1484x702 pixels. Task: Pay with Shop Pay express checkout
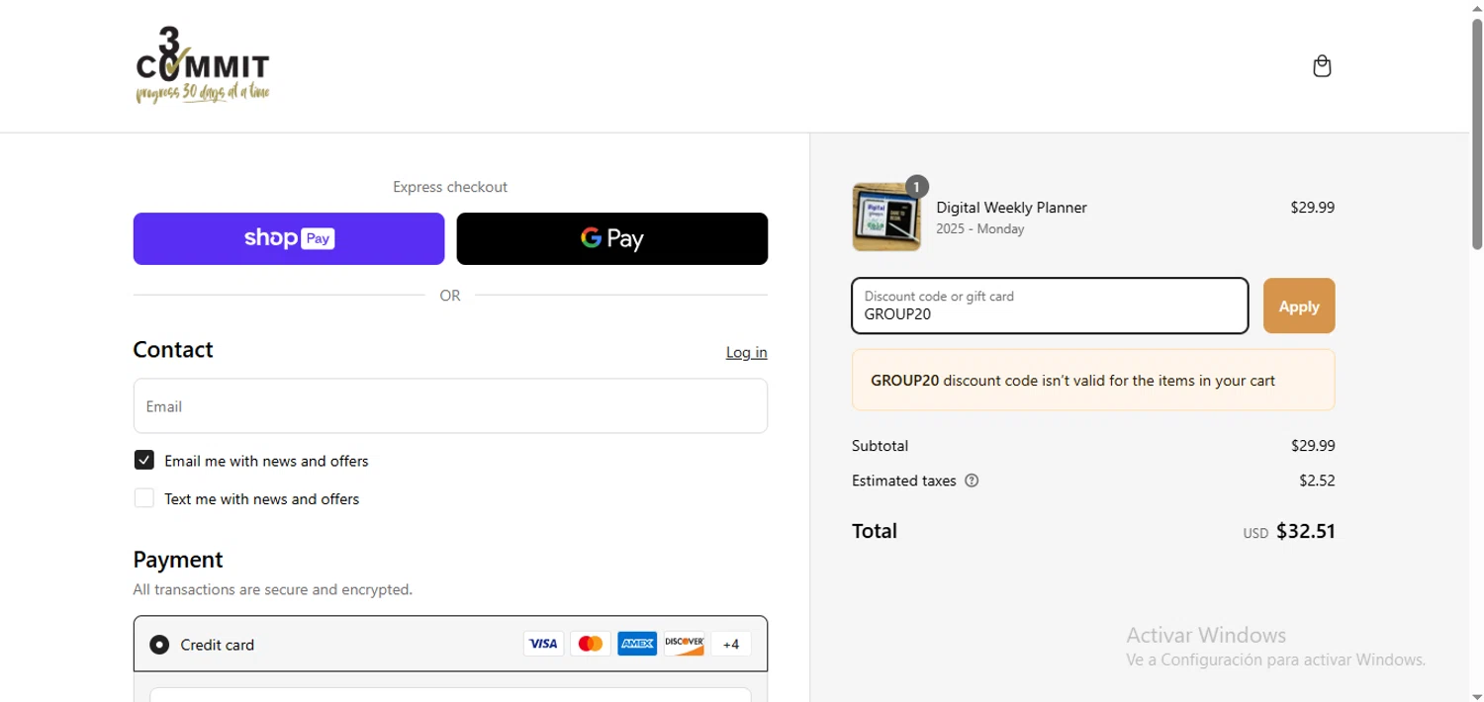[289, 238]
